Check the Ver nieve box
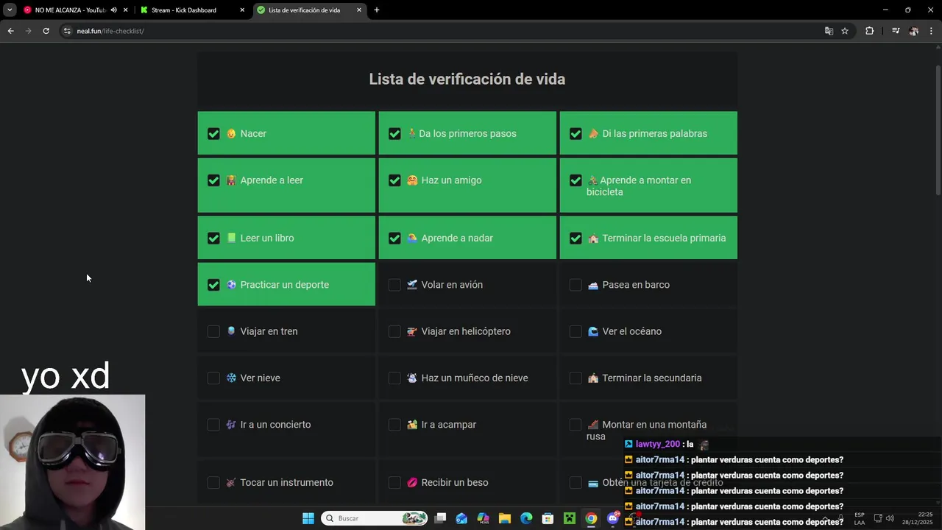The height and width of the screenshot is (530, 942). coord(213,378)
